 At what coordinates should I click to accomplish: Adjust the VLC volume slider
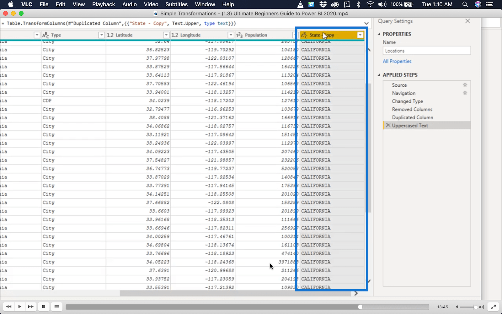point(469,307)
